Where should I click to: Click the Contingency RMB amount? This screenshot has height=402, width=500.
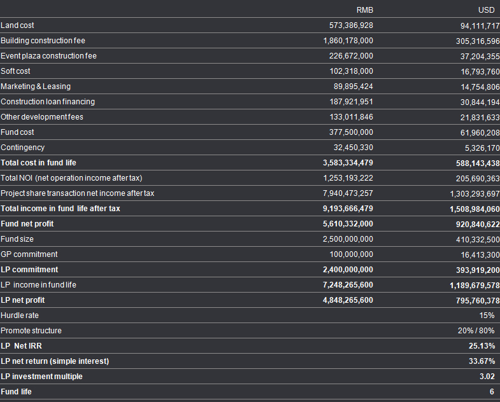tap(354, 148)
